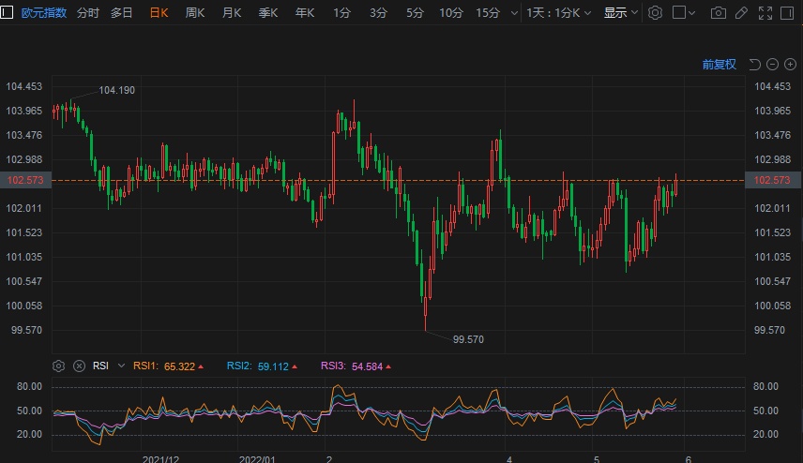Switch to 月K monthly chart
Image resolution: width=803 pixels, height=463 pixels.
coord(232,13)
